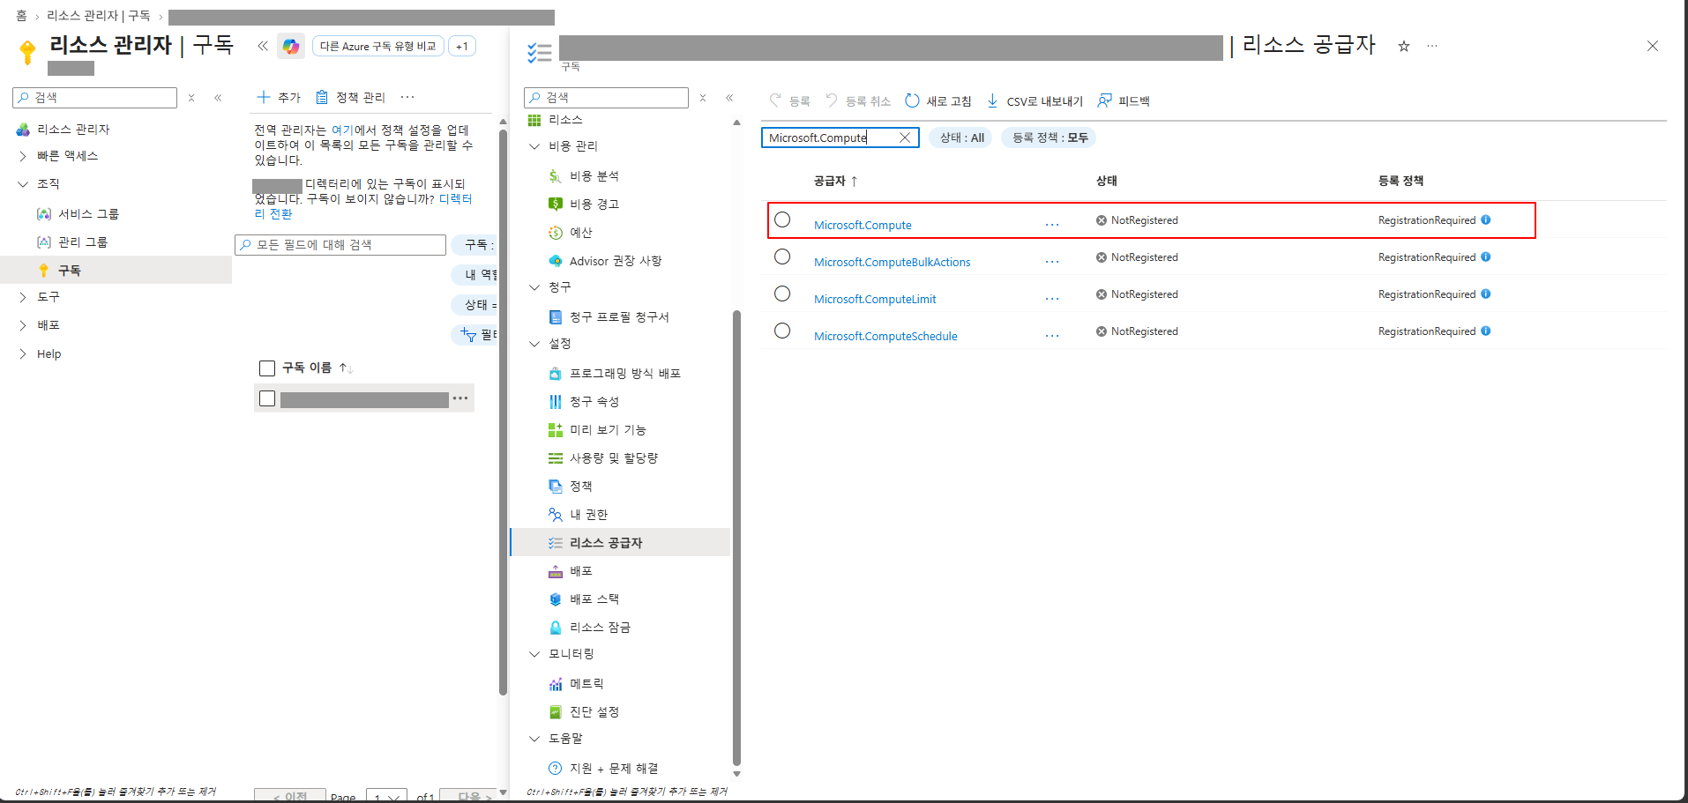
Task: Open ellipsis menu for Microsoft.Compute row
Action: point(1052,225)
